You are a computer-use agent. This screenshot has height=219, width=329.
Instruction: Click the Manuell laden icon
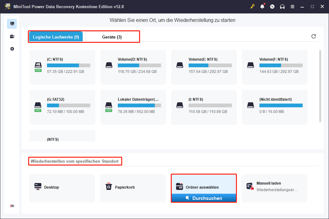click(x=250, y=186)
